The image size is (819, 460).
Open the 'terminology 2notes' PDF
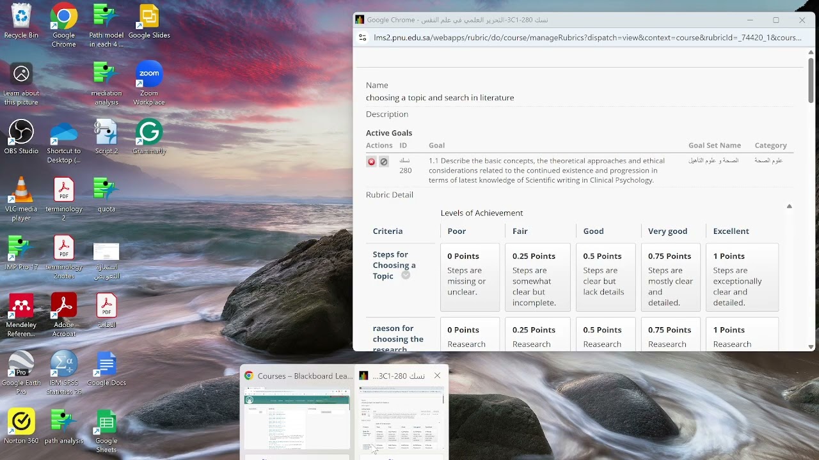click(64, 257)
